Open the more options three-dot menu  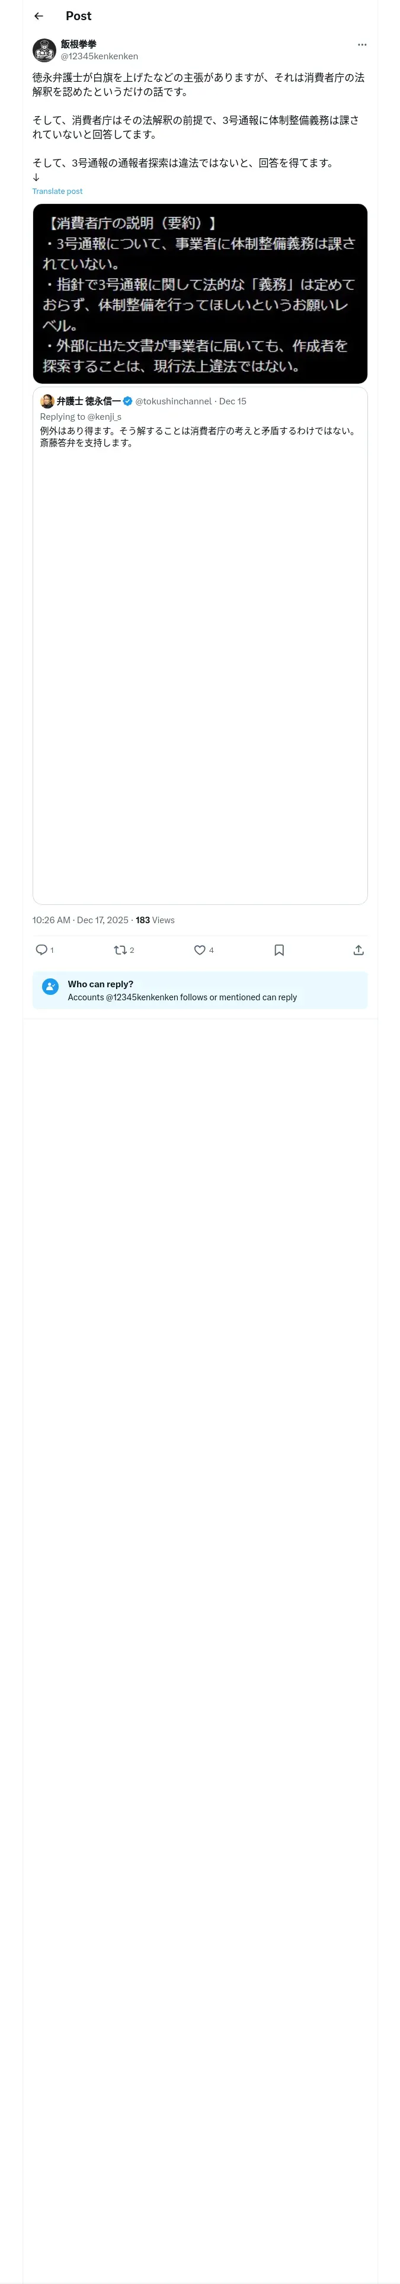tap(362, 44)
